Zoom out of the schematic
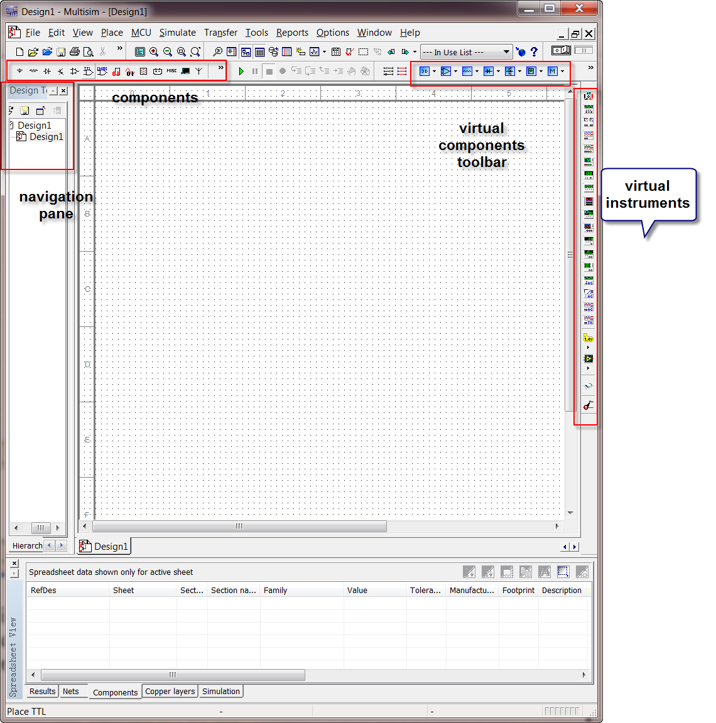This screenshot has height=723, width=716. tap(168, 51)
